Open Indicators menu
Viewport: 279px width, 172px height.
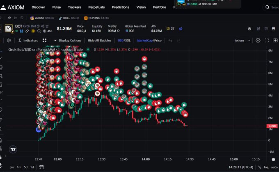[28, 40]
